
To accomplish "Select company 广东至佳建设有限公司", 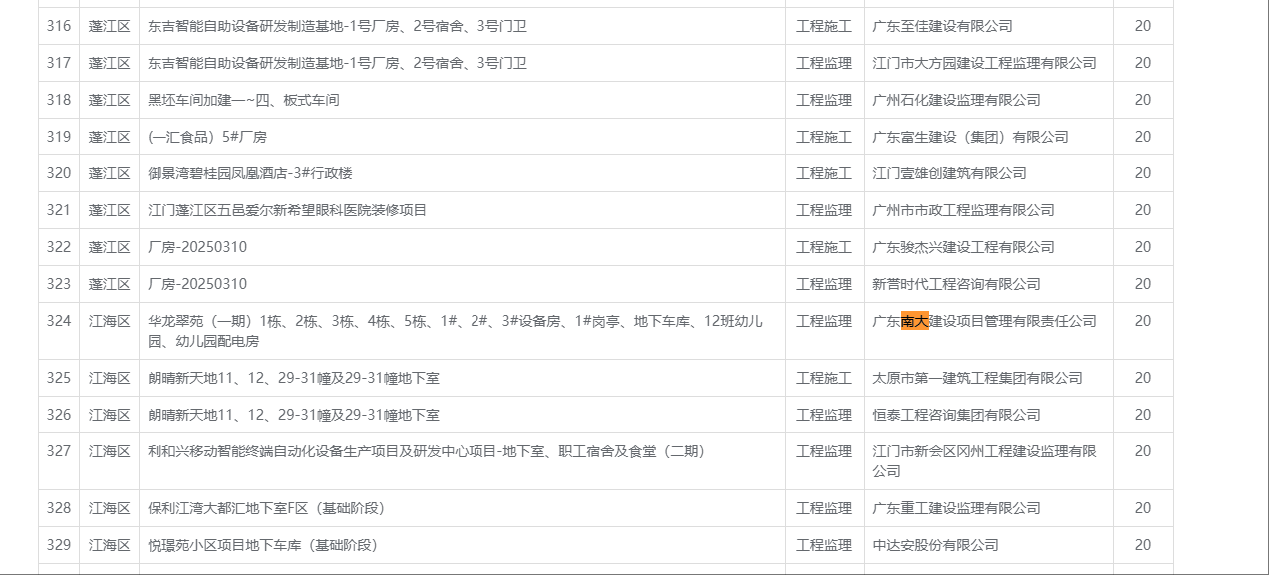I will click(x=942, y=26).
